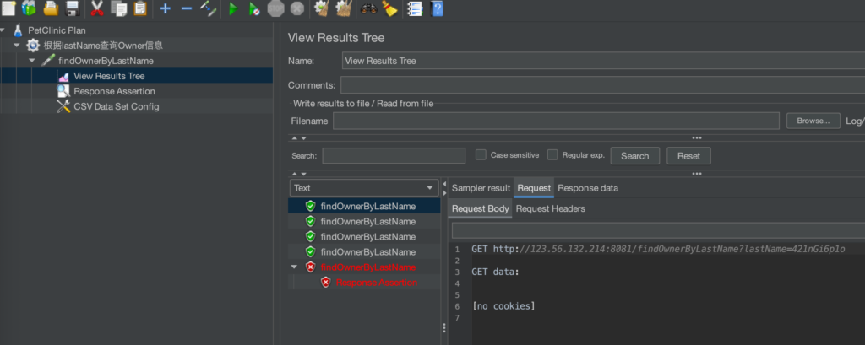865x345 pixels.
Task: Click into the Search text field
Action: tap(394, 155)
